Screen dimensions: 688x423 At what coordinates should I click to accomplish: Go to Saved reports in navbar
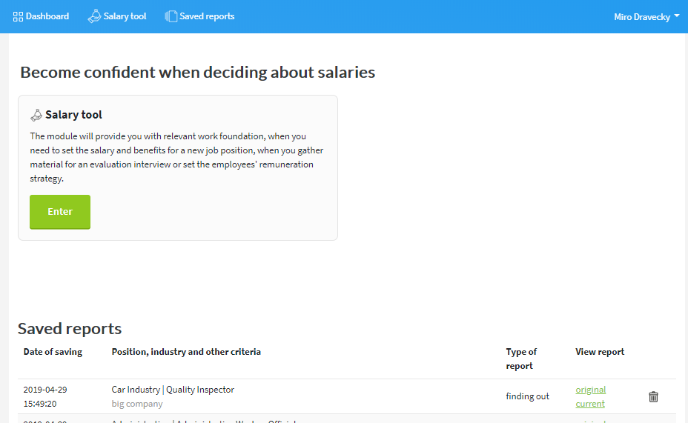(199, 16)
